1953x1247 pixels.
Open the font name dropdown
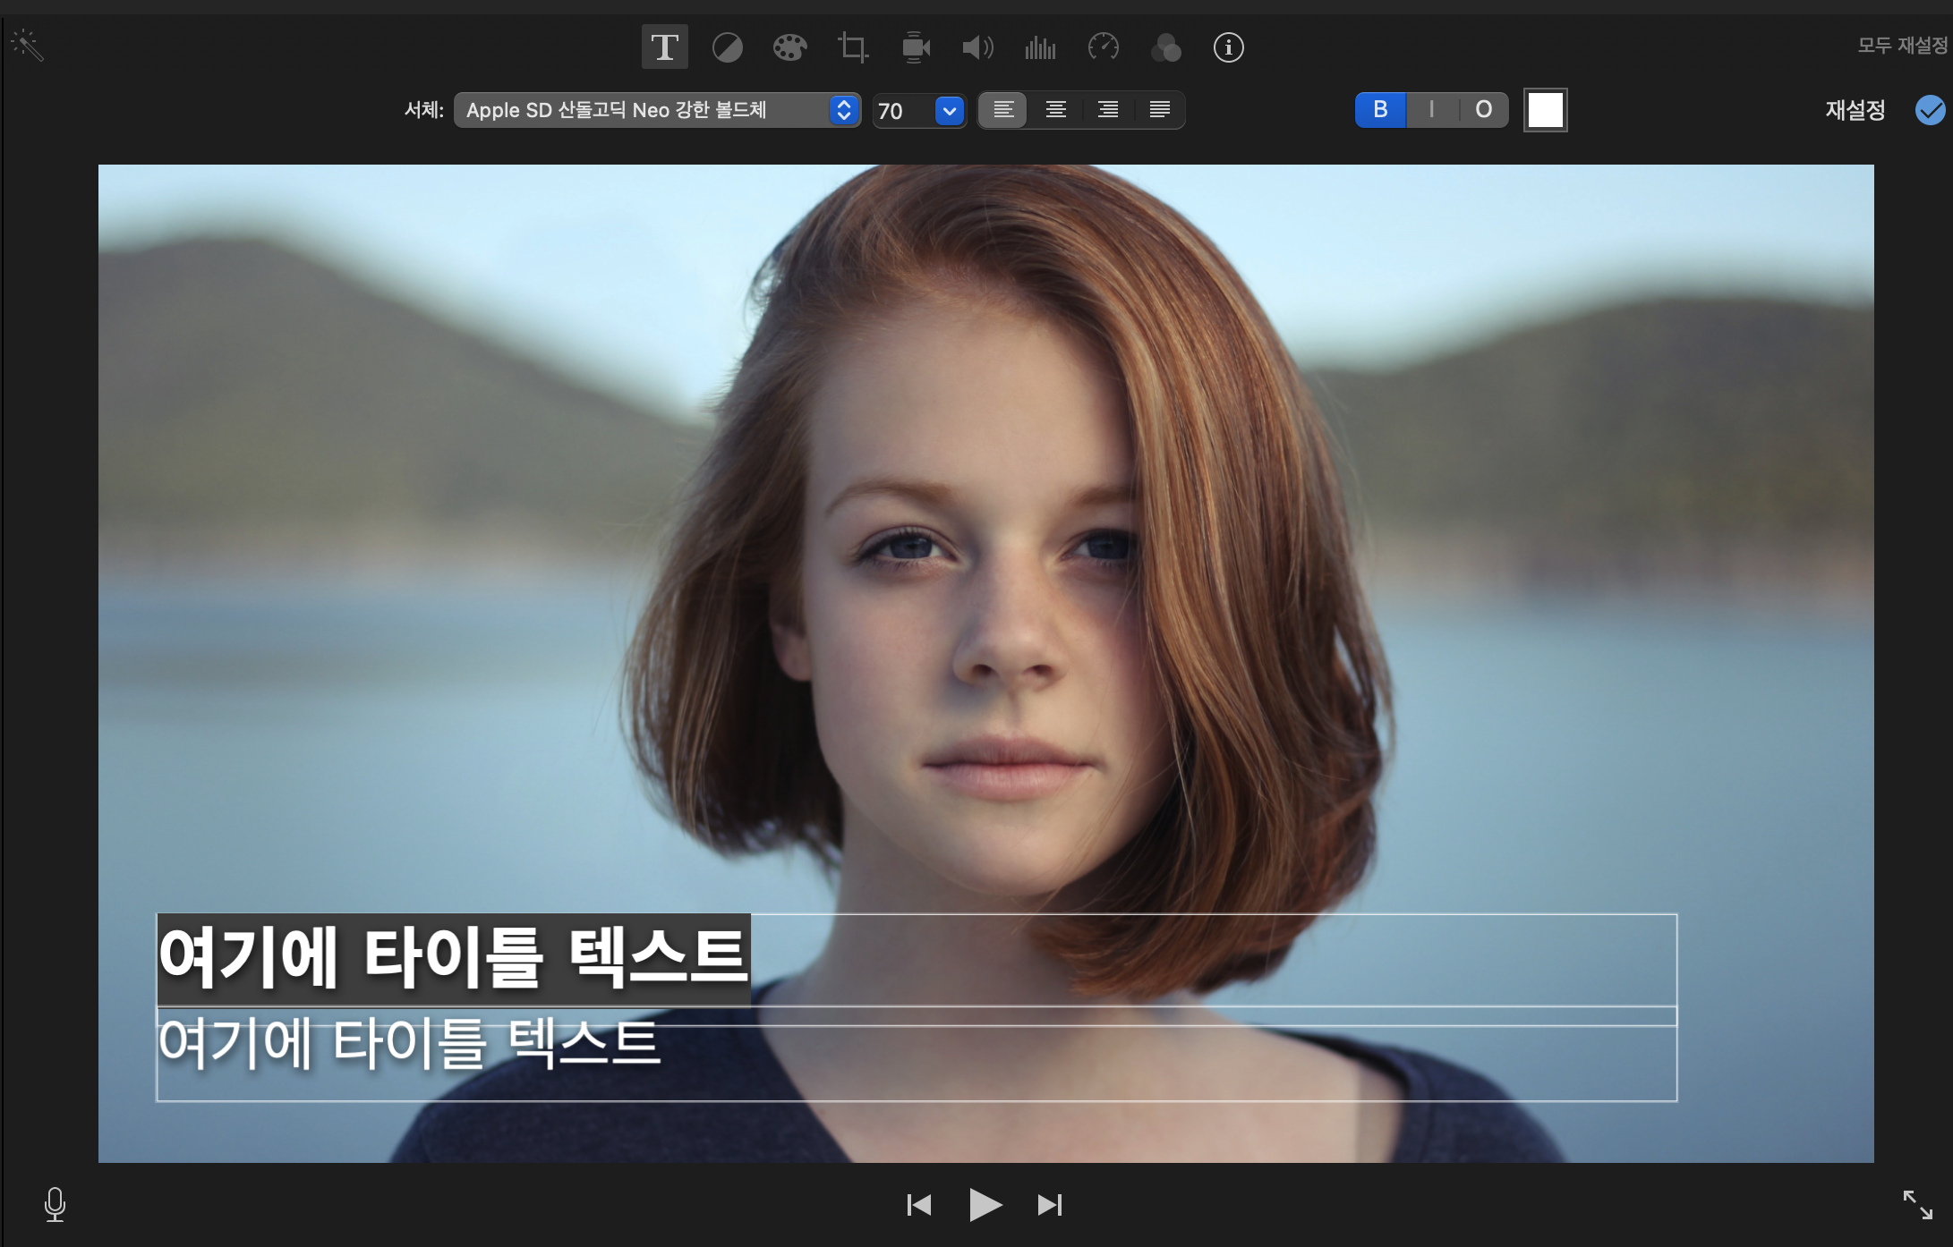tap(656, 110)
